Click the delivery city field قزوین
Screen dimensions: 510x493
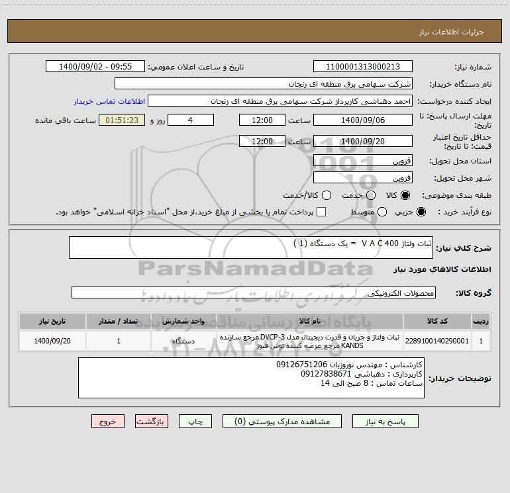[363, 178]
